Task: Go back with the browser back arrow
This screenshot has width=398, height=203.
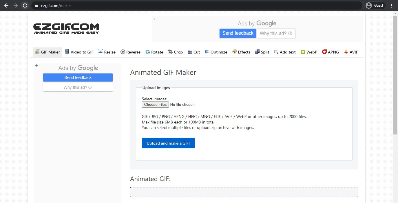Action: click(x=6, y=5)
